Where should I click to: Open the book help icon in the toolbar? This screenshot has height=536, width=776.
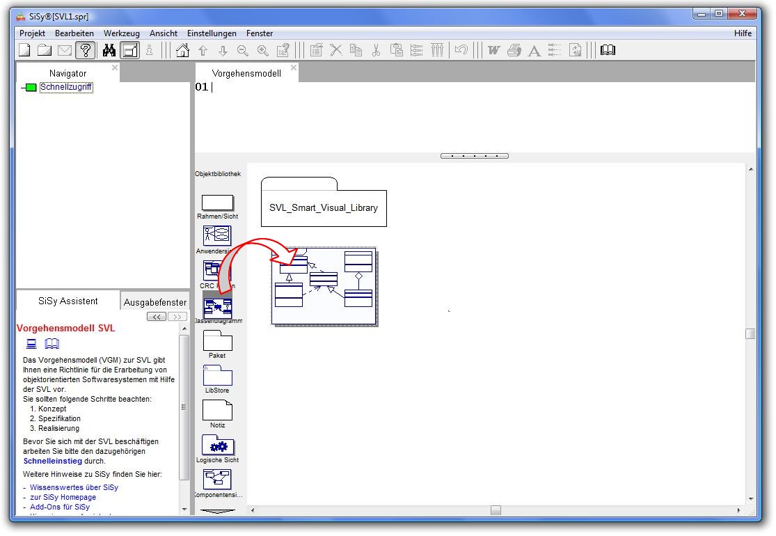pyautogui.click(x=608, y=50)
